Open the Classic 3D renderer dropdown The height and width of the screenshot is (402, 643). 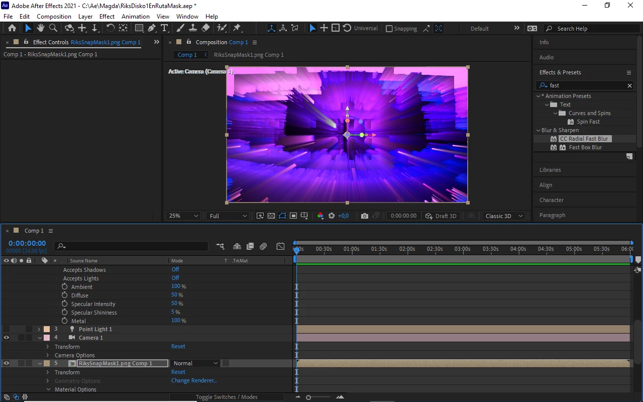click(504, 216)
